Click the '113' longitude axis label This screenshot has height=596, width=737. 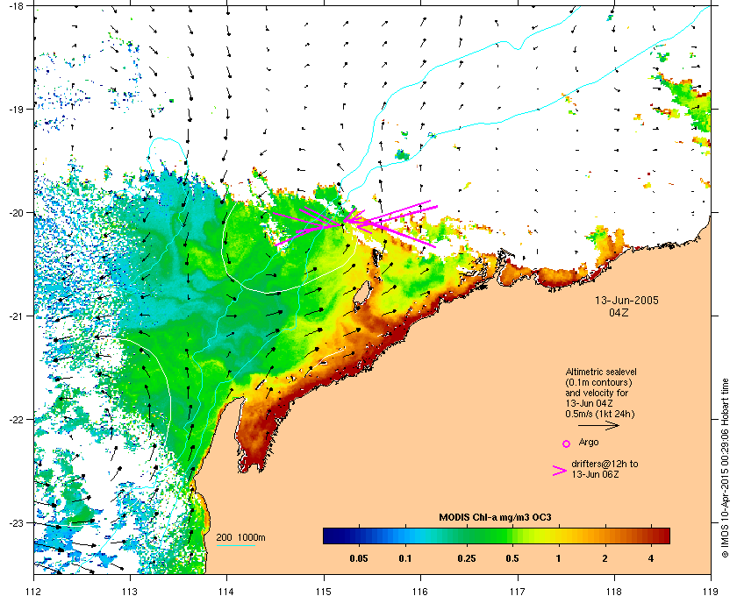[x=130, y=591]
